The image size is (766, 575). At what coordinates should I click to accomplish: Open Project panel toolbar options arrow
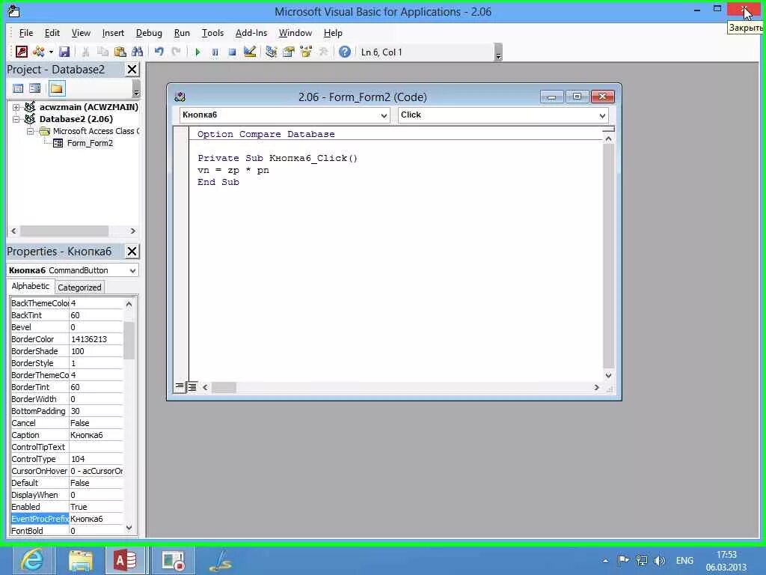tap(136, 89)
